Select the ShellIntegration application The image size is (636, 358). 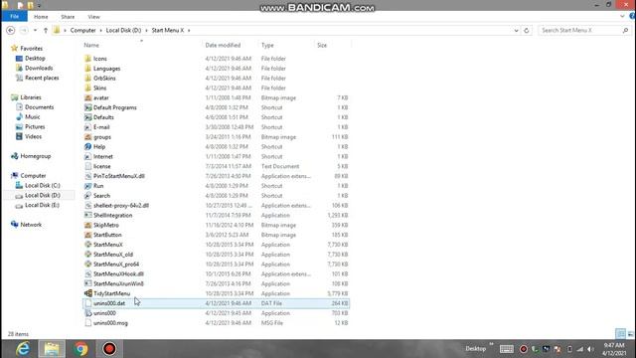112,215
